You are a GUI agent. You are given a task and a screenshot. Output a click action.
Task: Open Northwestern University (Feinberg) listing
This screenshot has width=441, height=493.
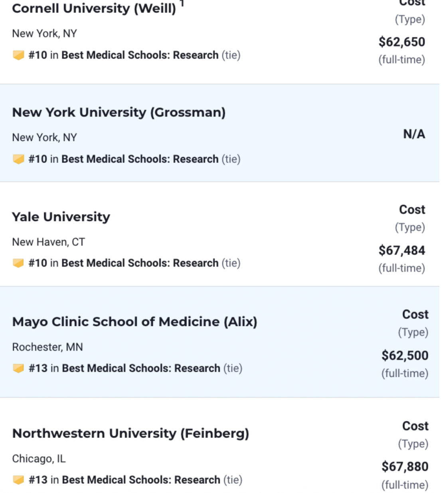(x=131, y=433)
